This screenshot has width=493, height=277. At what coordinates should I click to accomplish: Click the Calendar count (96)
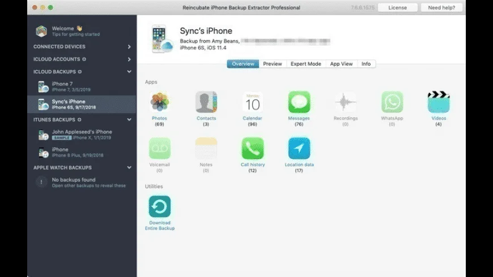[x=253, y=124]
